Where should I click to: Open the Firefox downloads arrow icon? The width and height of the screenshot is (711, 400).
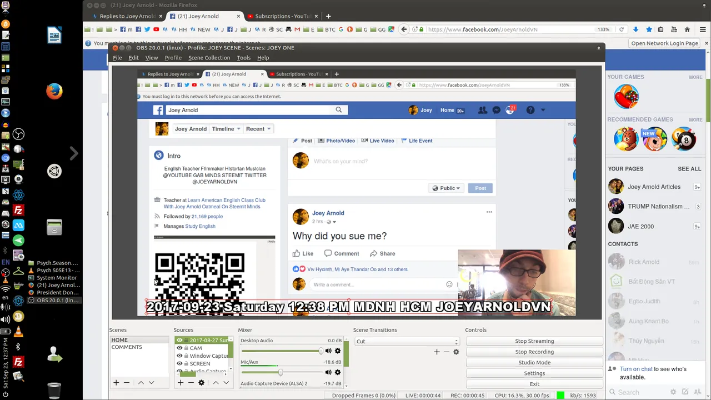click(635, 29)
